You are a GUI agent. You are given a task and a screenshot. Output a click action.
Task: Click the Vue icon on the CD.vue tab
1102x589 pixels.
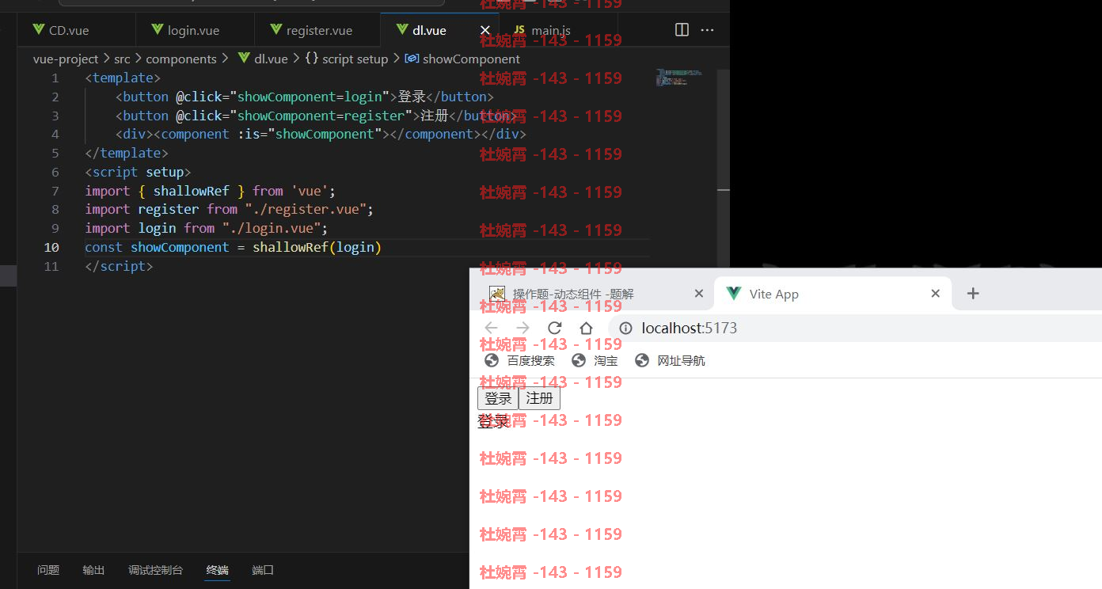(x=39, y=29)
